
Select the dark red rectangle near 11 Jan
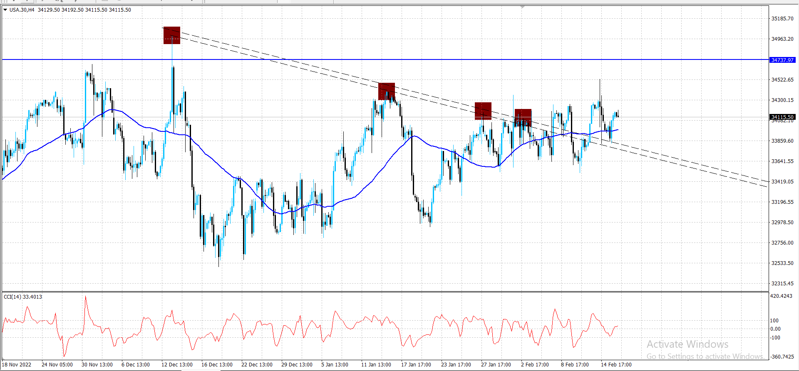387,92
